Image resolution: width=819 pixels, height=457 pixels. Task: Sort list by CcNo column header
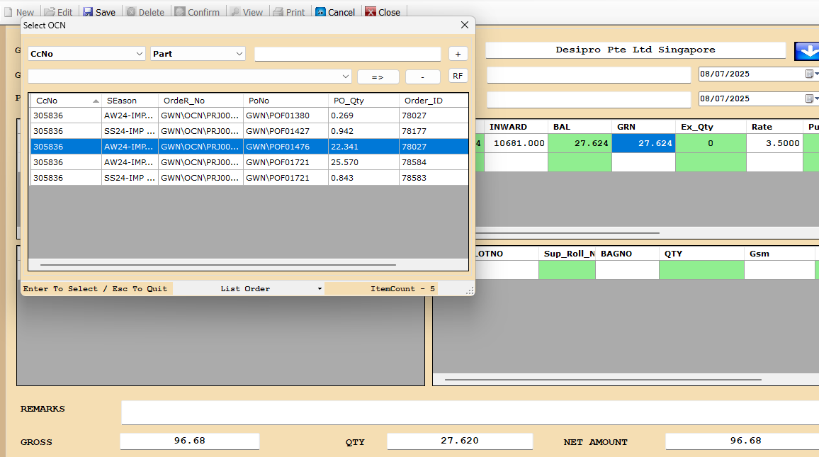pyautogui.click(x=65, y=101)
